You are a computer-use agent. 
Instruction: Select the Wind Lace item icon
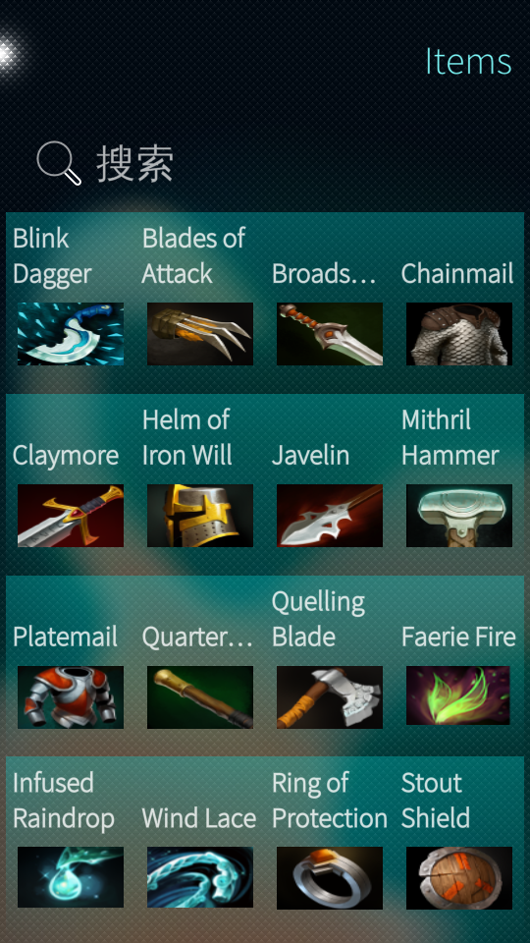tap(200, 877)
